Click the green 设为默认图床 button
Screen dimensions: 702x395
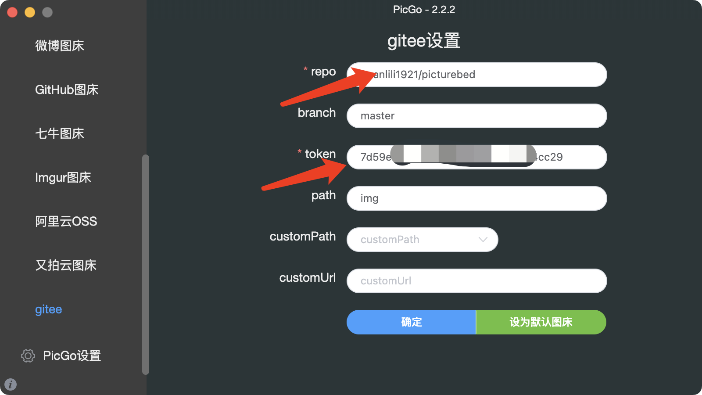[x=541, y=322]
